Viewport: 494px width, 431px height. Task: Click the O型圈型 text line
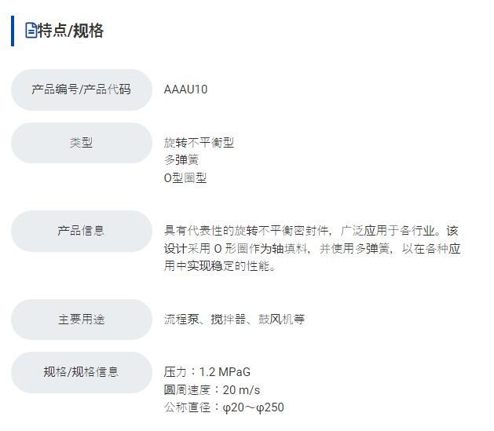point(185,178)
